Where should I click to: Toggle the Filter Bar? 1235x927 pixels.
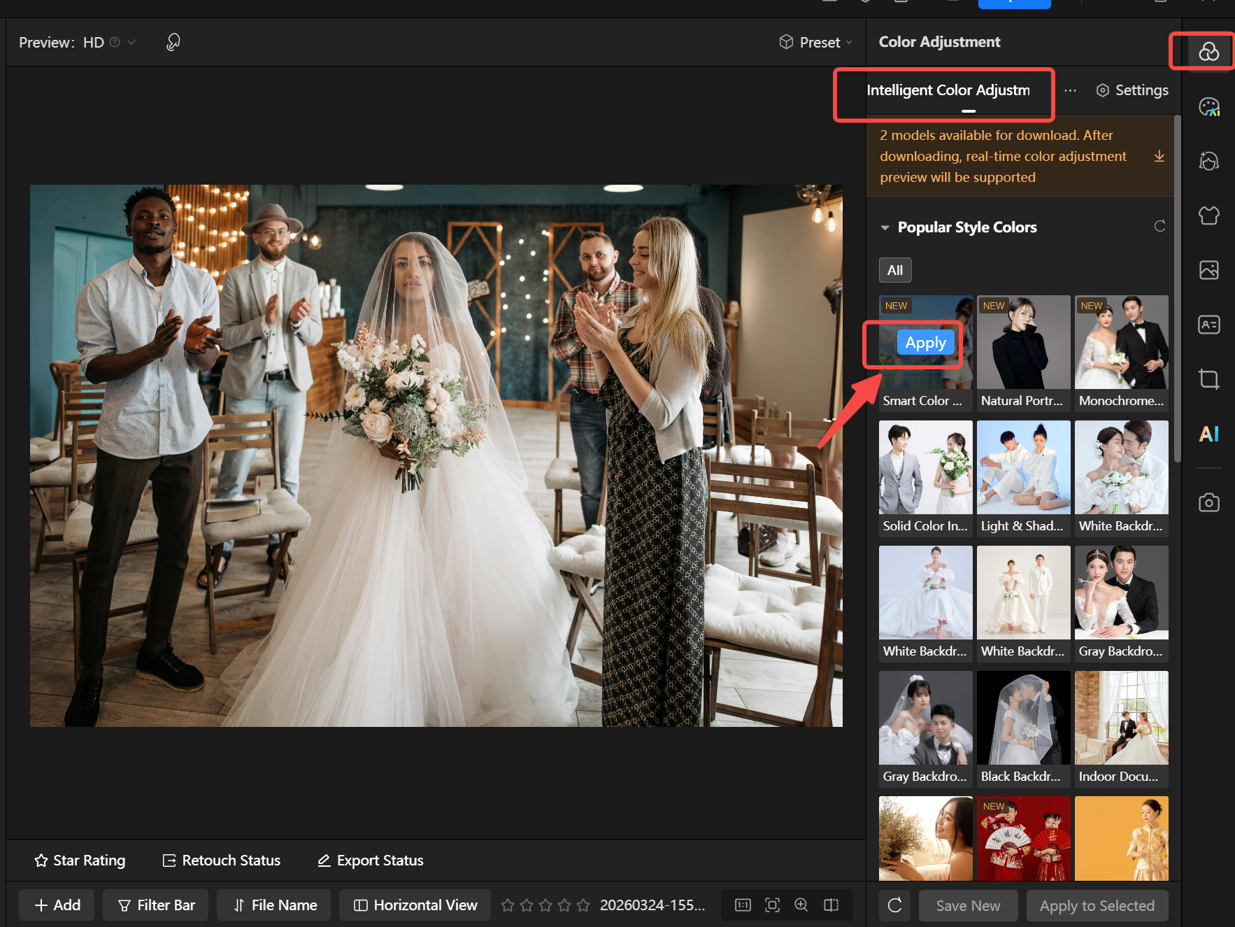coord(157,905)
